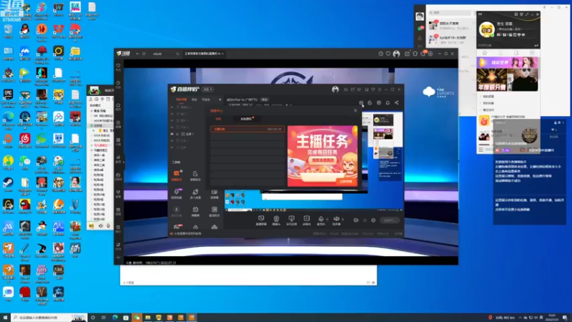Screen dimensions: 572x322
Task: Click the lock icon above the preview
Action: [x=370, y=103]
